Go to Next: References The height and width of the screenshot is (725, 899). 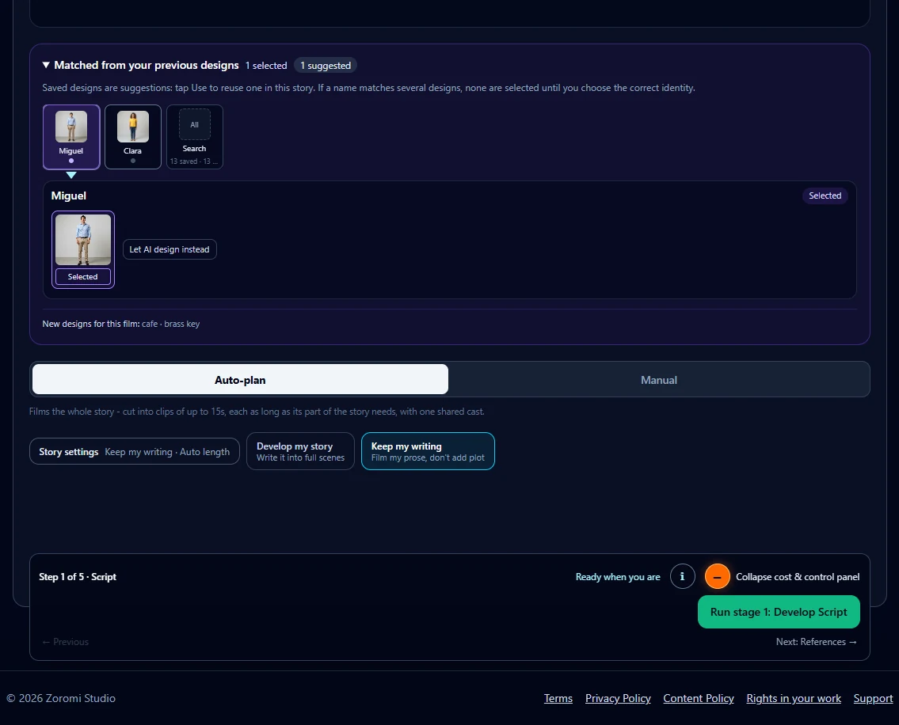click(817, 642)
